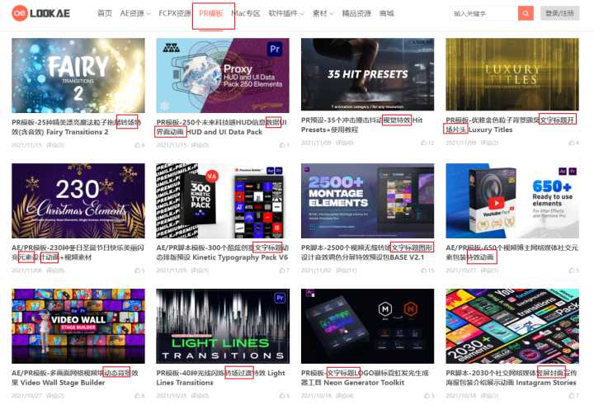This screenshot has height=405, width=594.
Task: Click the 登录/注册 button
Action: (561, 14)
